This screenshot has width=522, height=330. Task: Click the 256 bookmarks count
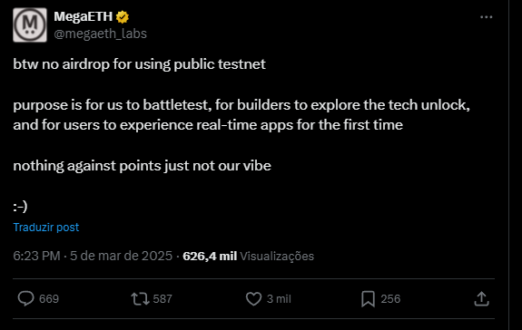pyautogui.click(x=390, y=299)
